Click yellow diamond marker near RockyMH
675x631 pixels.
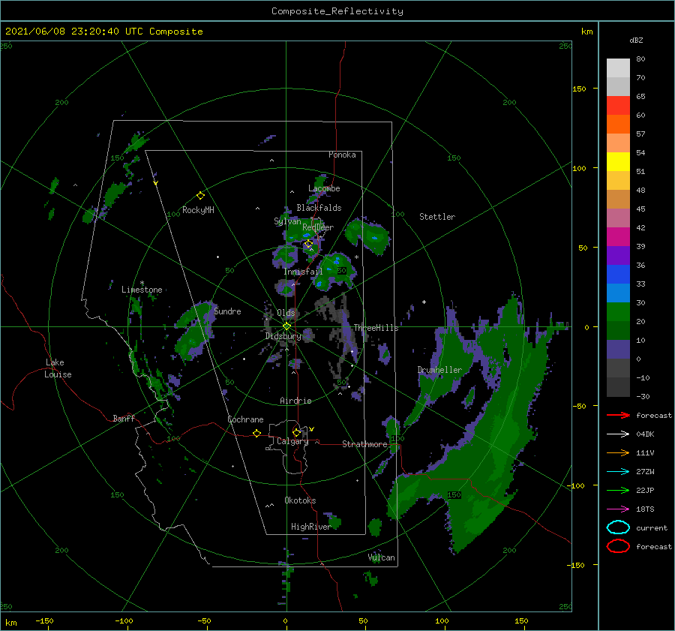point(200,196)
